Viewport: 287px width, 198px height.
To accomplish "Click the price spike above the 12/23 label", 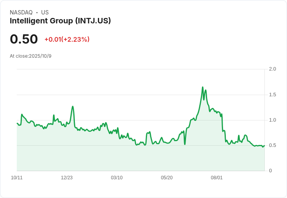I will [73, 106].
